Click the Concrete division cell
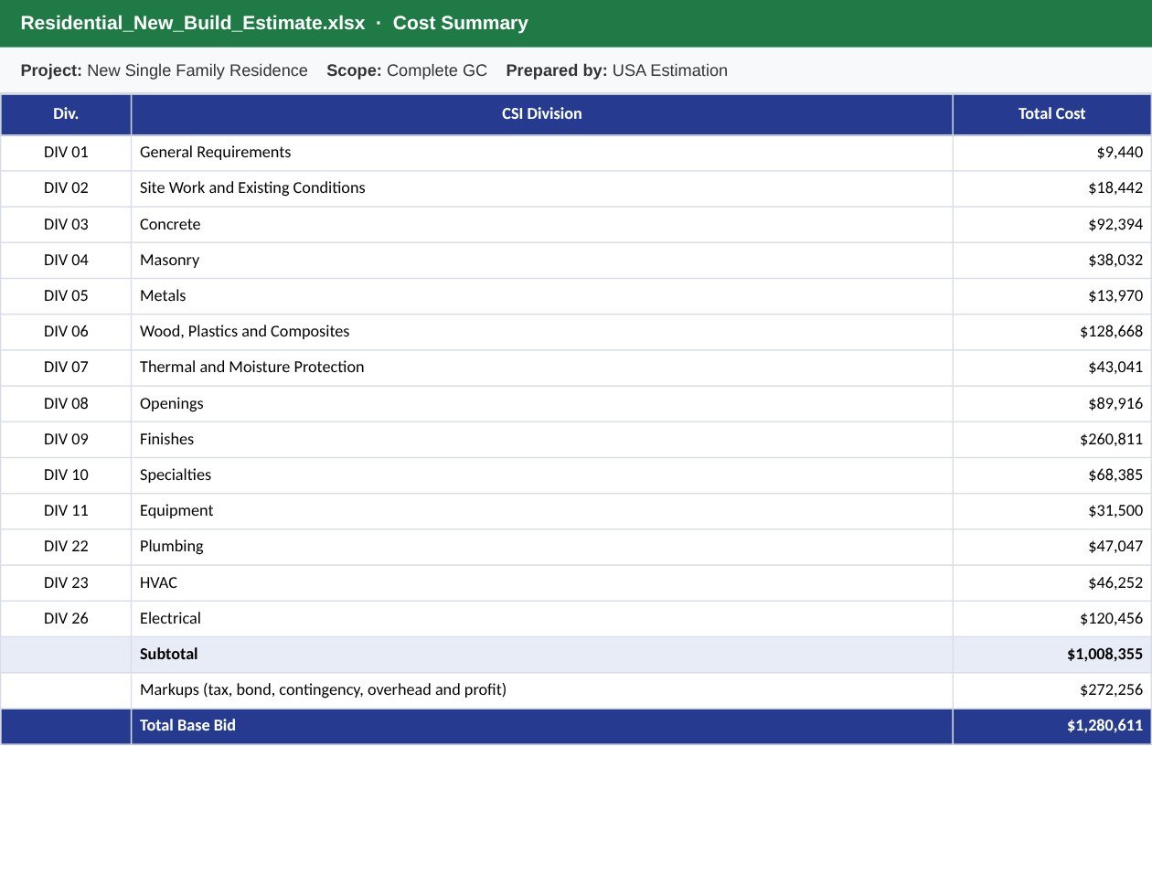The image size is (1152, 896). coord(541,224)
